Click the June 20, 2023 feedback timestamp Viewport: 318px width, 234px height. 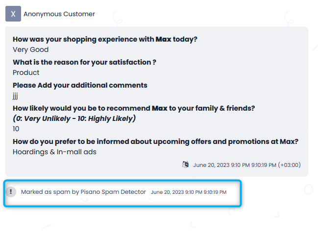click(x=247, y=165)
